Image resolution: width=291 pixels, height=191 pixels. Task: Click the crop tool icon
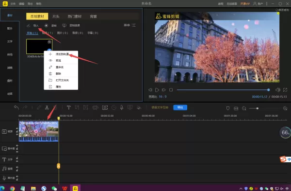tap(77, 107)
